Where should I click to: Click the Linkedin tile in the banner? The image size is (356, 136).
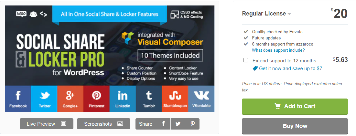(123, 99)
